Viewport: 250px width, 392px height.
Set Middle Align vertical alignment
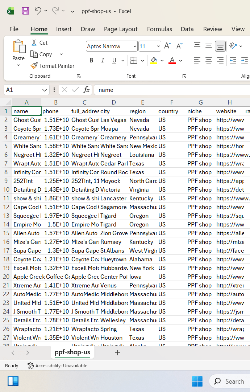209,46
